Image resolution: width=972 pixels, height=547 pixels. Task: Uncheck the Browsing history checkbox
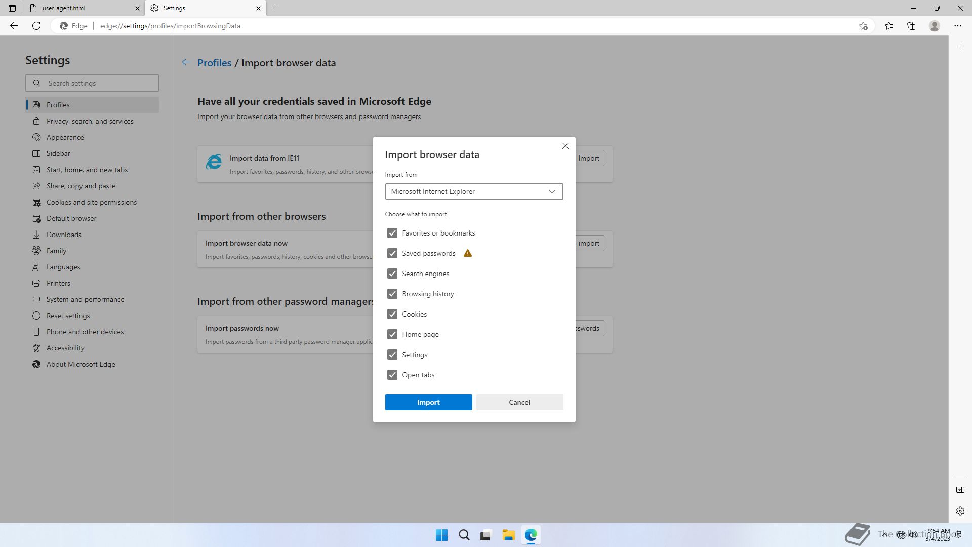point(392,294)
